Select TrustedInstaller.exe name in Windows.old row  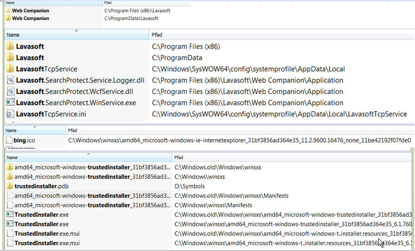(41, 215)
